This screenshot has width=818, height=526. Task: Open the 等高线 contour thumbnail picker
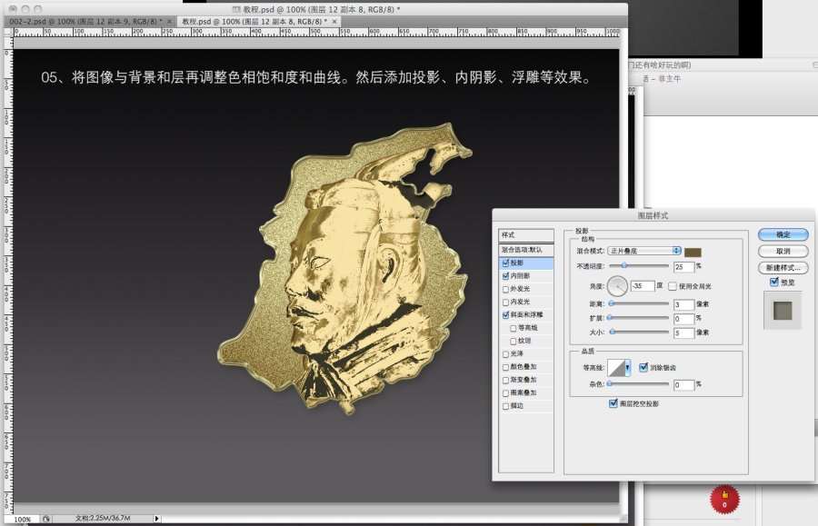(617, 367)
